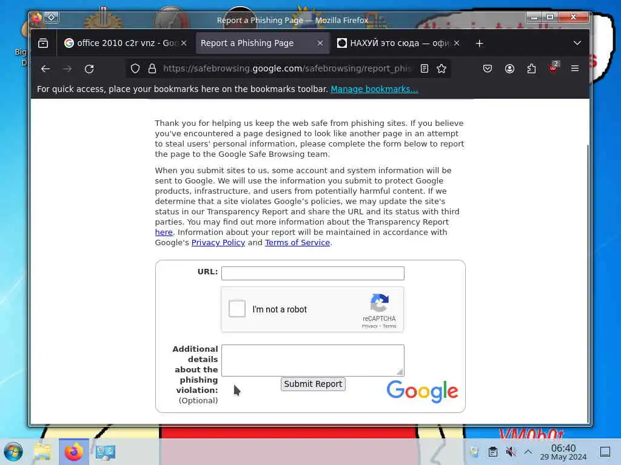Click the page vertical scrollbar
Viewport: 621px width, 465px height.
click(x=588, y=283)
